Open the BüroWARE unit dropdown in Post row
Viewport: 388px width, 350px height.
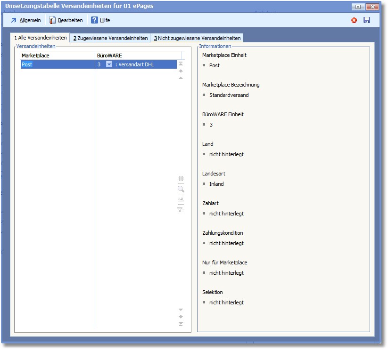click(x=109, y=64)
